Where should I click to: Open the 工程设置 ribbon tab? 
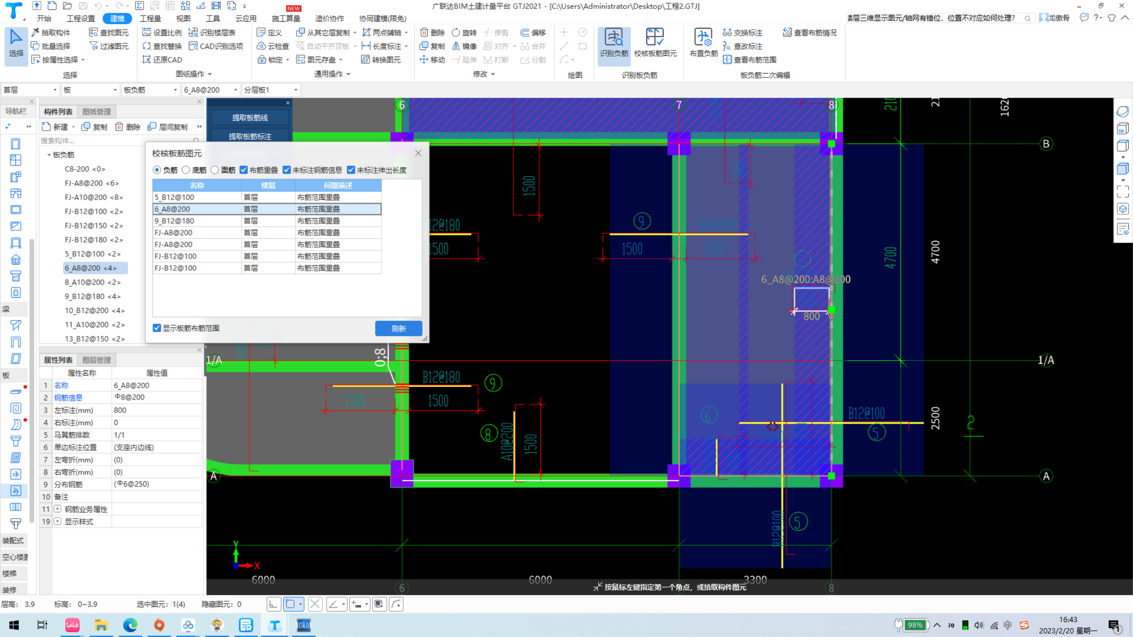(81, 18)
